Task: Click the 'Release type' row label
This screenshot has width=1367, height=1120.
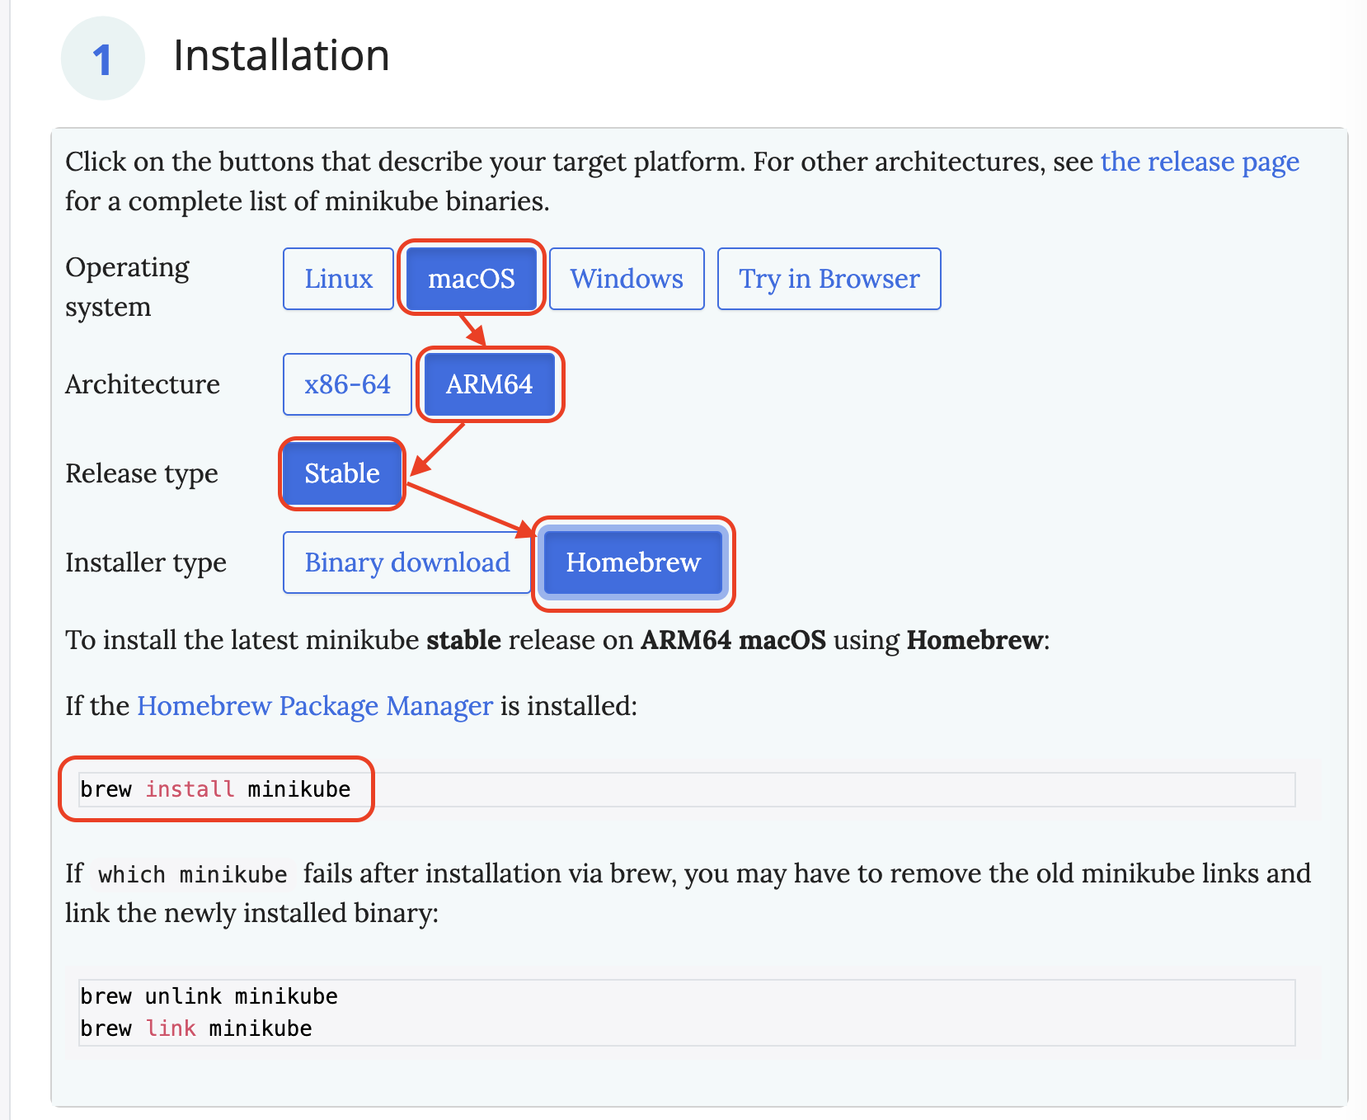Action: [x=142, y=473]
